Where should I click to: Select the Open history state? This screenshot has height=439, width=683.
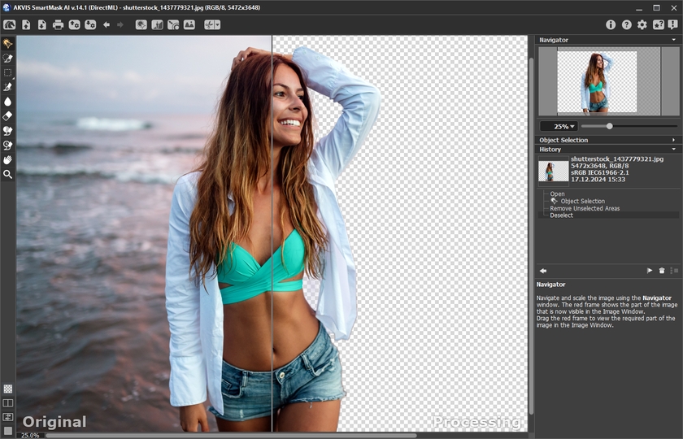click(557, 194)
